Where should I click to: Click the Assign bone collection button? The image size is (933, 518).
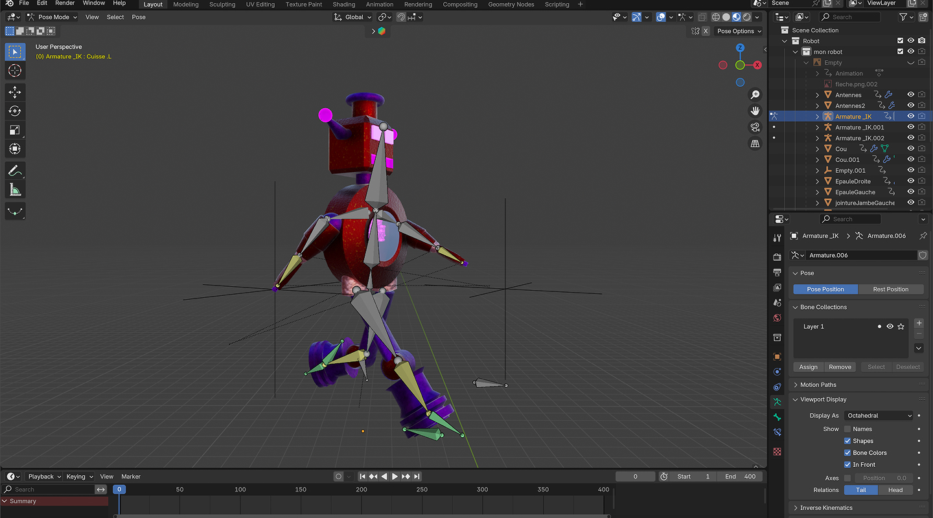click(x=808, y=367)
